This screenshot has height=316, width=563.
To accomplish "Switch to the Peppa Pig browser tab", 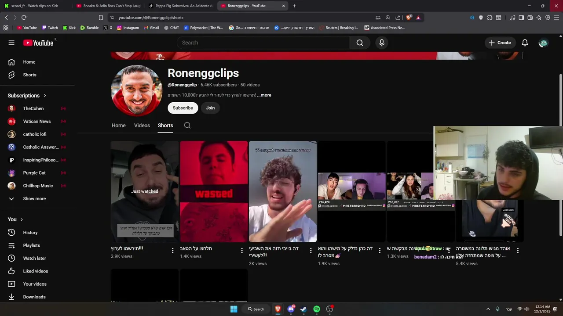I will 180,6.
